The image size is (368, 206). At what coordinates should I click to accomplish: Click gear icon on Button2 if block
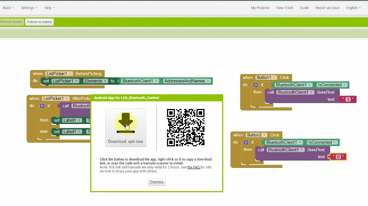[x=246, y=142]
